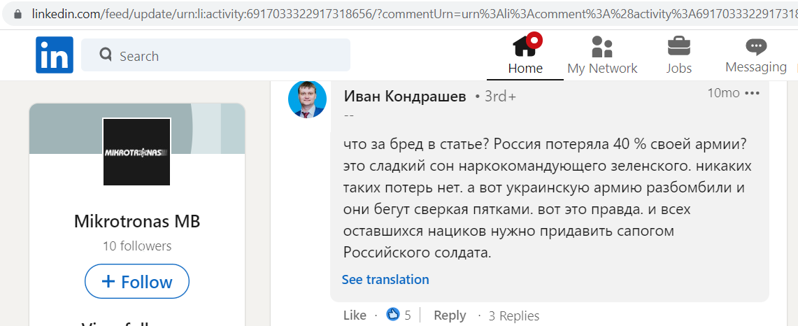Reply to the comment

[x=450, y=316]
